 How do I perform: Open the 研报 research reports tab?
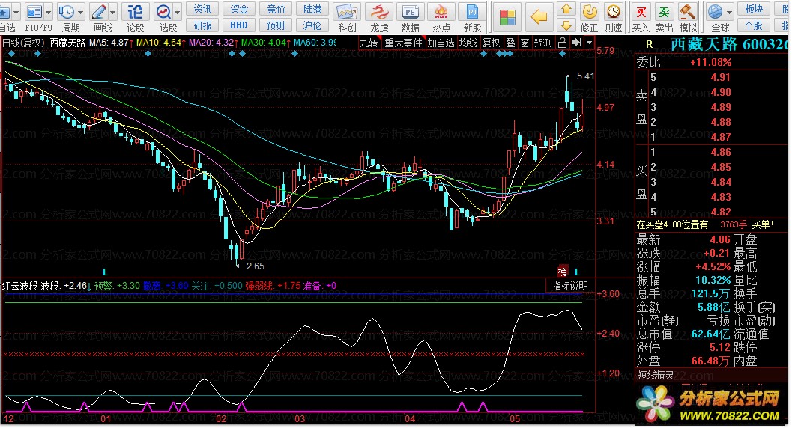click(x=202, y=25)
